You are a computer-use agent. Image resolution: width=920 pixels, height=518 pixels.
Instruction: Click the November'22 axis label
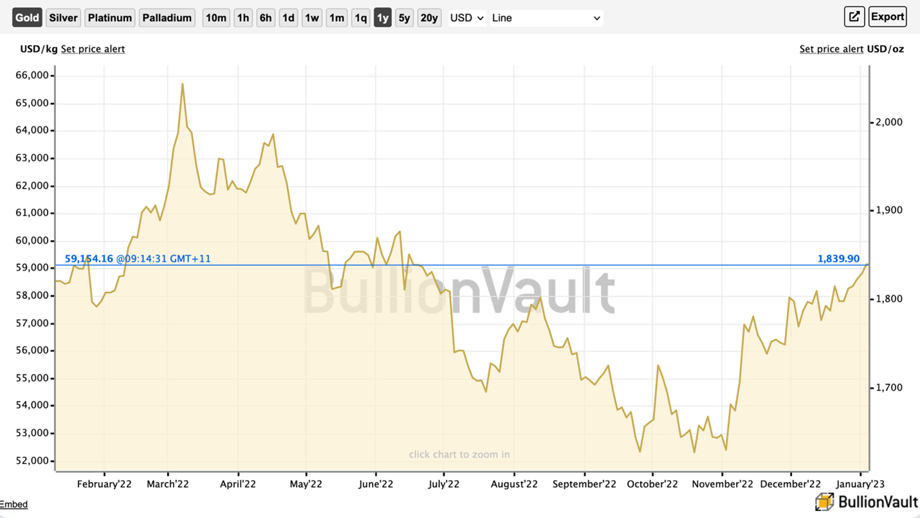(x=722, y=484)
